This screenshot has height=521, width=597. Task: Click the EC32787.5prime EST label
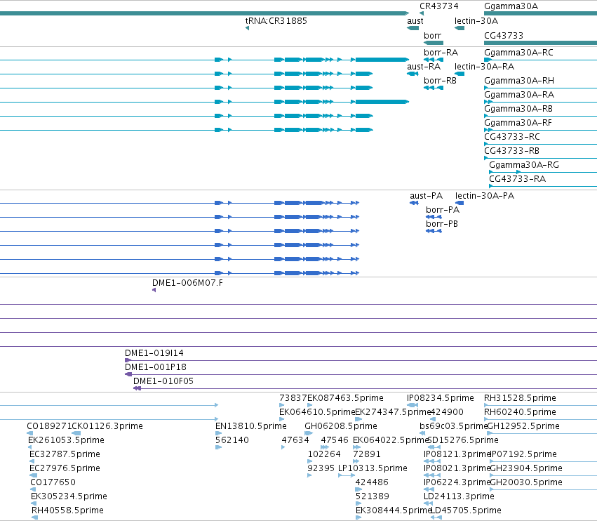click(65, 454)
